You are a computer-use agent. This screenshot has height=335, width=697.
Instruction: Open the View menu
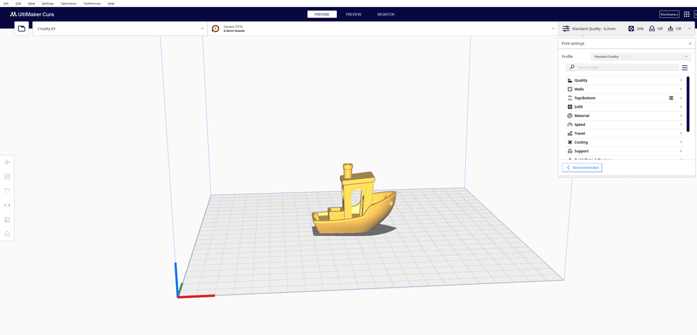31,3
